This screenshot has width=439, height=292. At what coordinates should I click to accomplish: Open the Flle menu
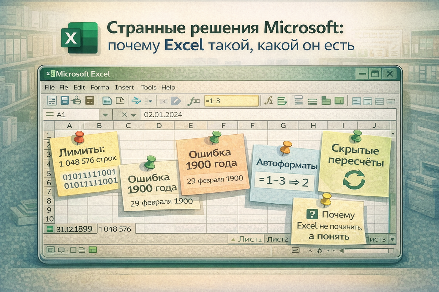[x=49, y=88]
